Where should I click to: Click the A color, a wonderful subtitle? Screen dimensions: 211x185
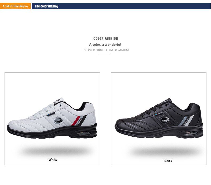pyautogui.click(x=105, y=45)
